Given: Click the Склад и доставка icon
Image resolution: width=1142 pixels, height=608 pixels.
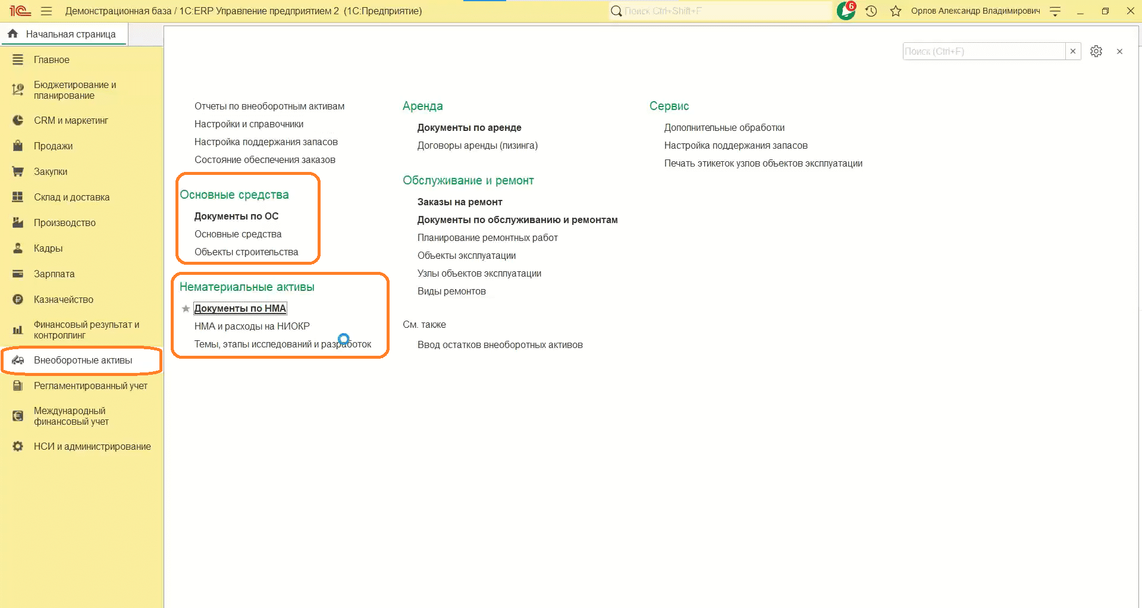Looking at the screenshot, I should (18, 197).
